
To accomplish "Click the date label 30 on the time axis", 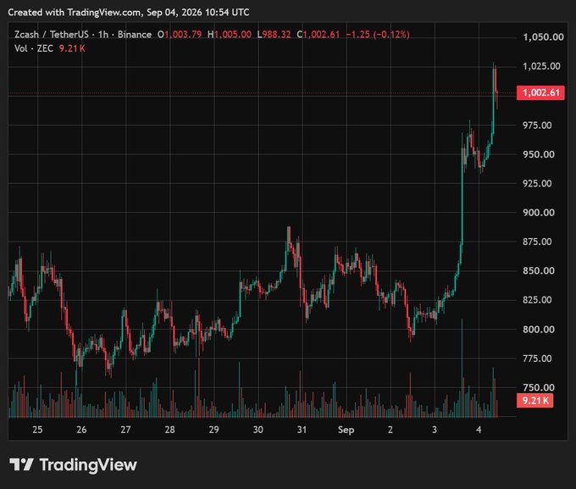I will (258, 430).
